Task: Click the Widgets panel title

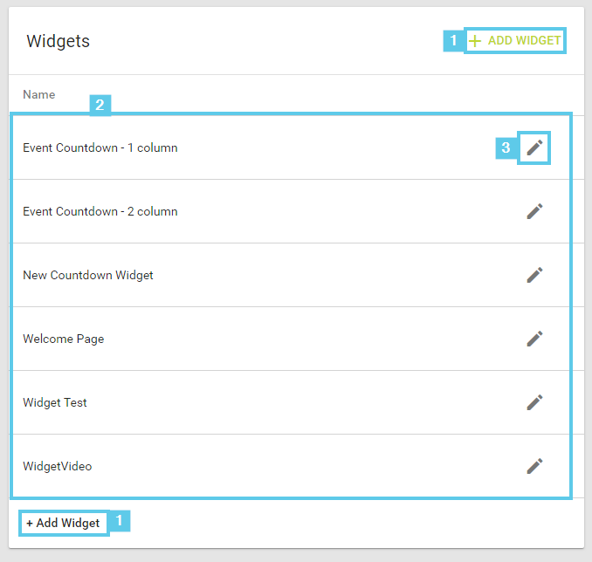Action: click(59, 41)
